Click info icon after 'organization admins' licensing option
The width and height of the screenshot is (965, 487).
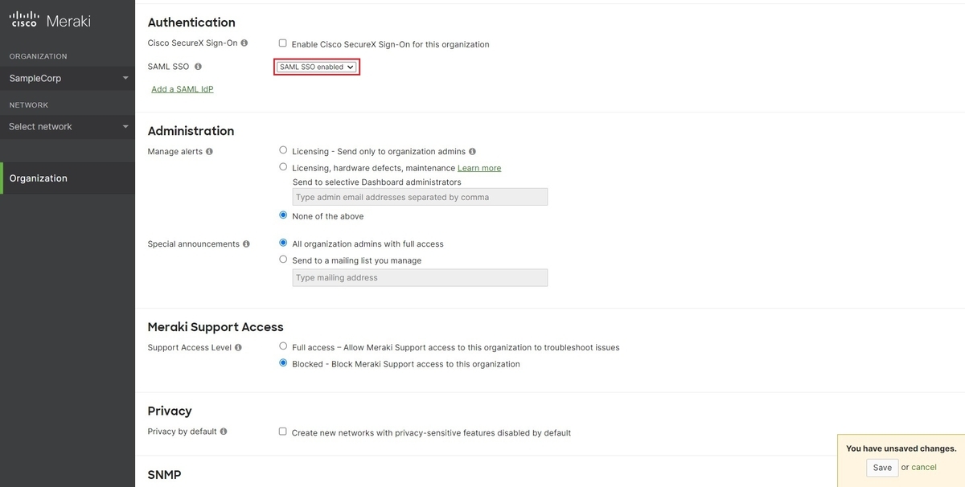[x=472, y=151]
